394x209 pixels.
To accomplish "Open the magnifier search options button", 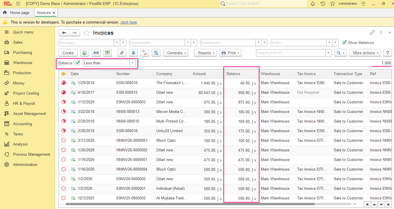I will (340, 53).
